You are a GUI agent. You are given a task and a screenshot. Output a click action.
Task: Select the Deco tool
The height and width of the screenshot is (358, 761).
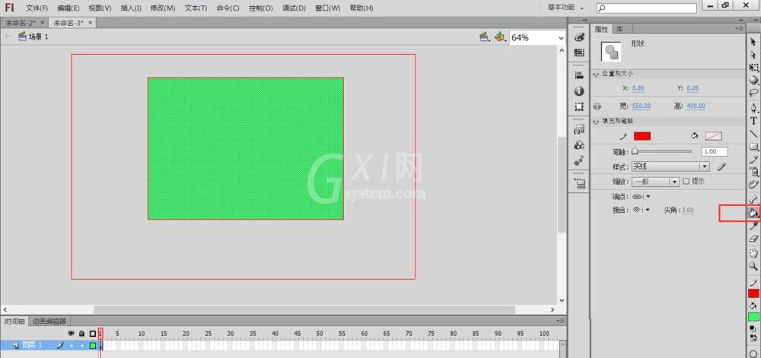(753, 184)
